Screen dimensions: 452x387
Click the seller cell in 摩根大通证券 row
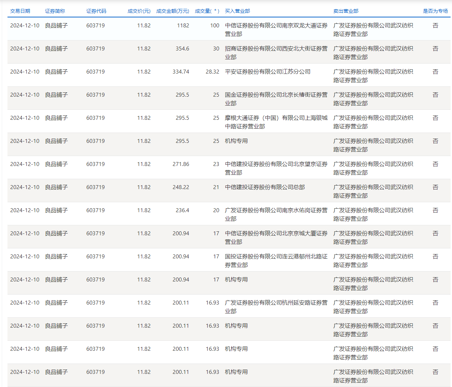[373, 122]
